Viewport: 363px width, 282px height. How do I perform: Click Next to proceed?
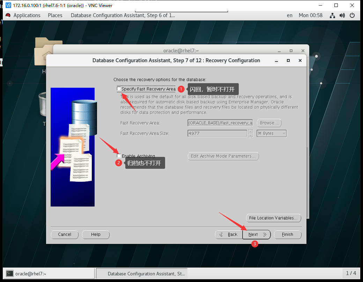256,234
